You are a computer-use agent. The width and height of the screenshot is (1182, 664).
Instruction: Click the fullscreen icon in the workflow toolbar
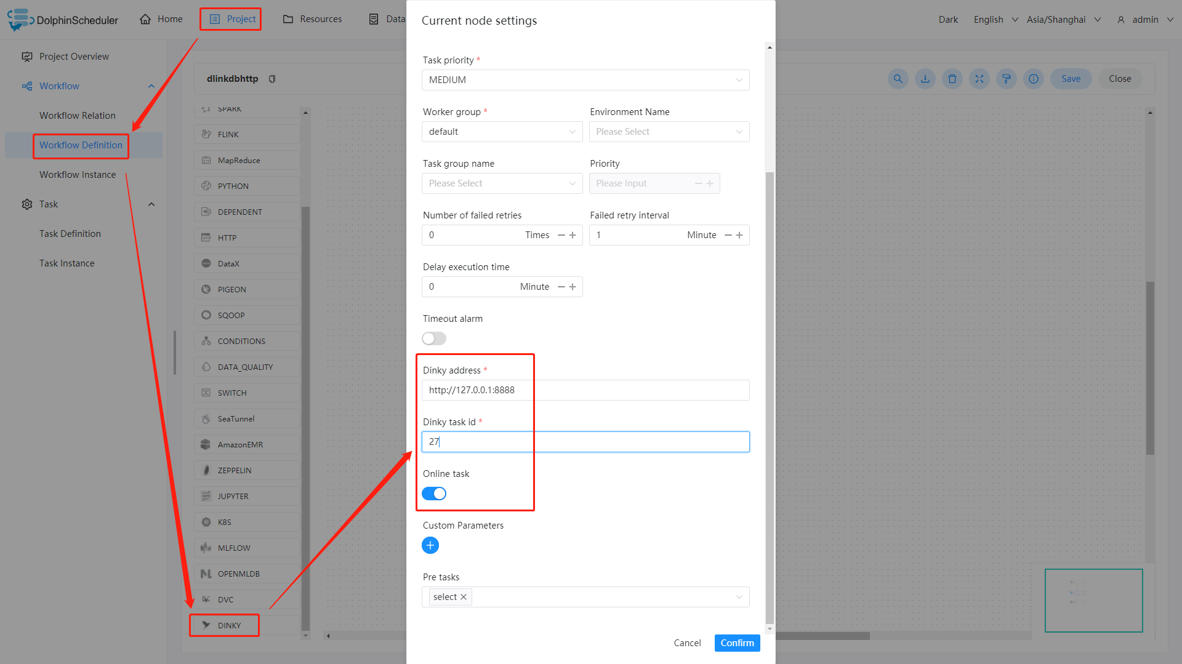click(x=979, y=79)
